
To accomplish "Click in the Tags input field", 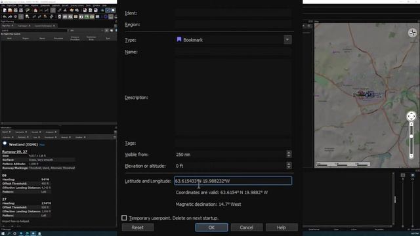I will click(x=233, y=143).
